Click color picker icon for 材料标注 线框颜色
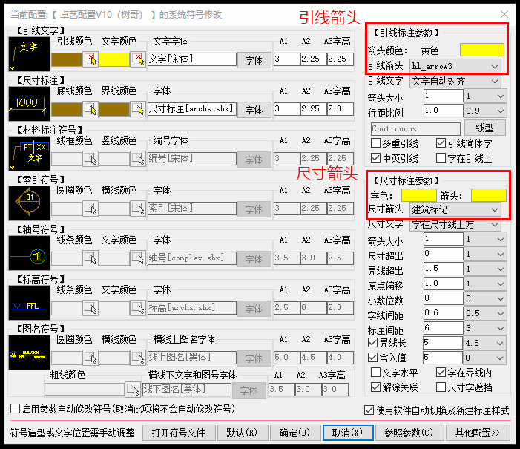Viewport: 520px width, 449px height. pyautogui.click(x=90, y=159)
